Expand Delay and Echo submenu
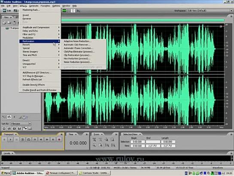234x176 pixels. pyautogui.click(x=40, y=31)
